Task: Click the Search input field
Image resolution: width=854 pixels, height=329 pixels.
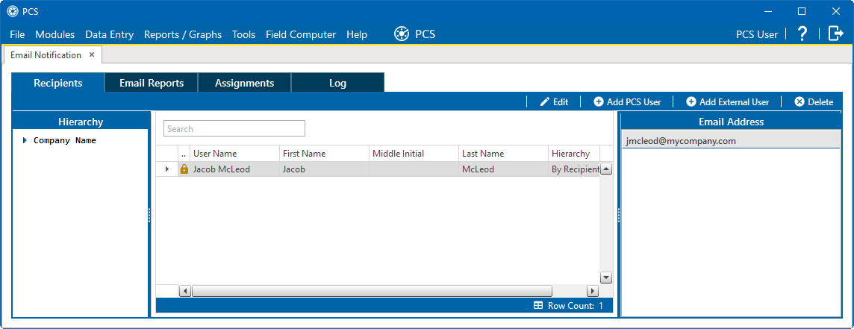Action: (x=234, y=128)
